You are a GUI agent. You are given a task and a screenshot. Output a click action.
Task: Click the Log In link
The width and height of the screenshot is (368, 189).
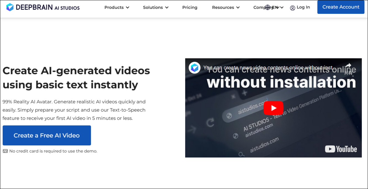[x=303, y=7]
